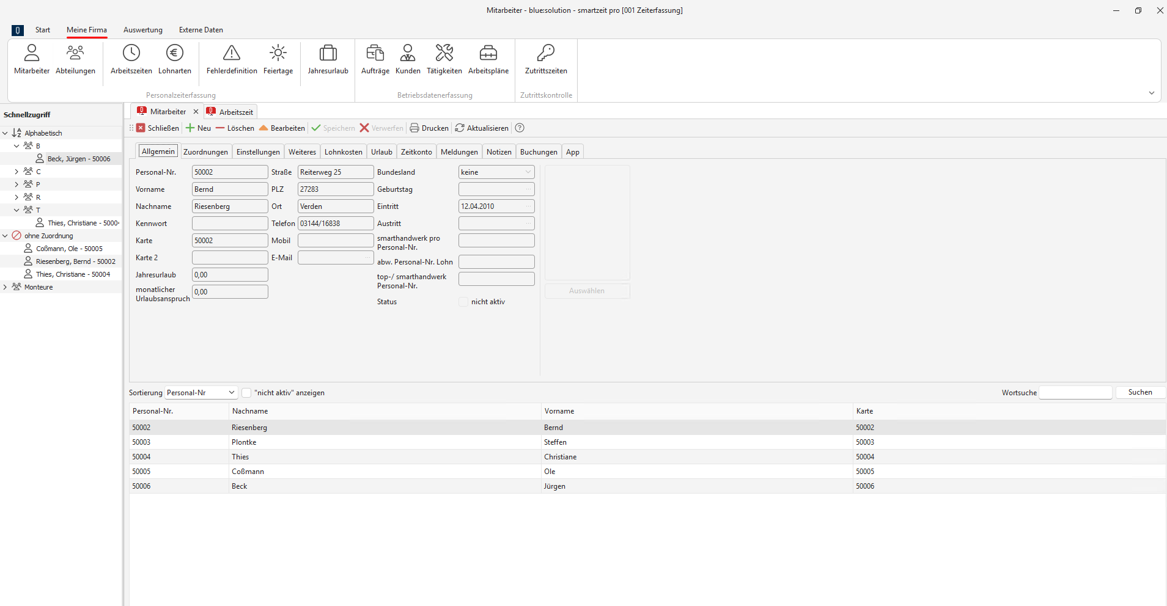Click the Nachname field with Riesenberg
Image resolution: width=1167 pixels, height=606 pixels.
[230, 206]
